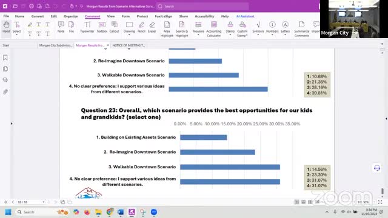388x218 pixels.
Task: Expand the Drawing tool dropdown
Action: pyautogui.click(x=129, y=35)
